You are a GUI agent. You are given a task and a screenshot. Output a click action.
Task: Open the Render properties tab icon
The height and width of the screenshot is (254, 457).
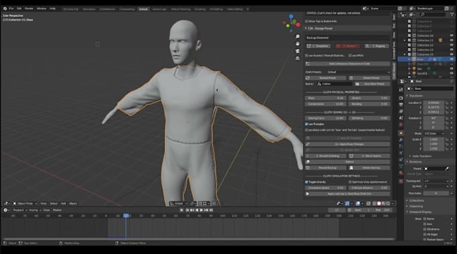(x=401, y=98)
